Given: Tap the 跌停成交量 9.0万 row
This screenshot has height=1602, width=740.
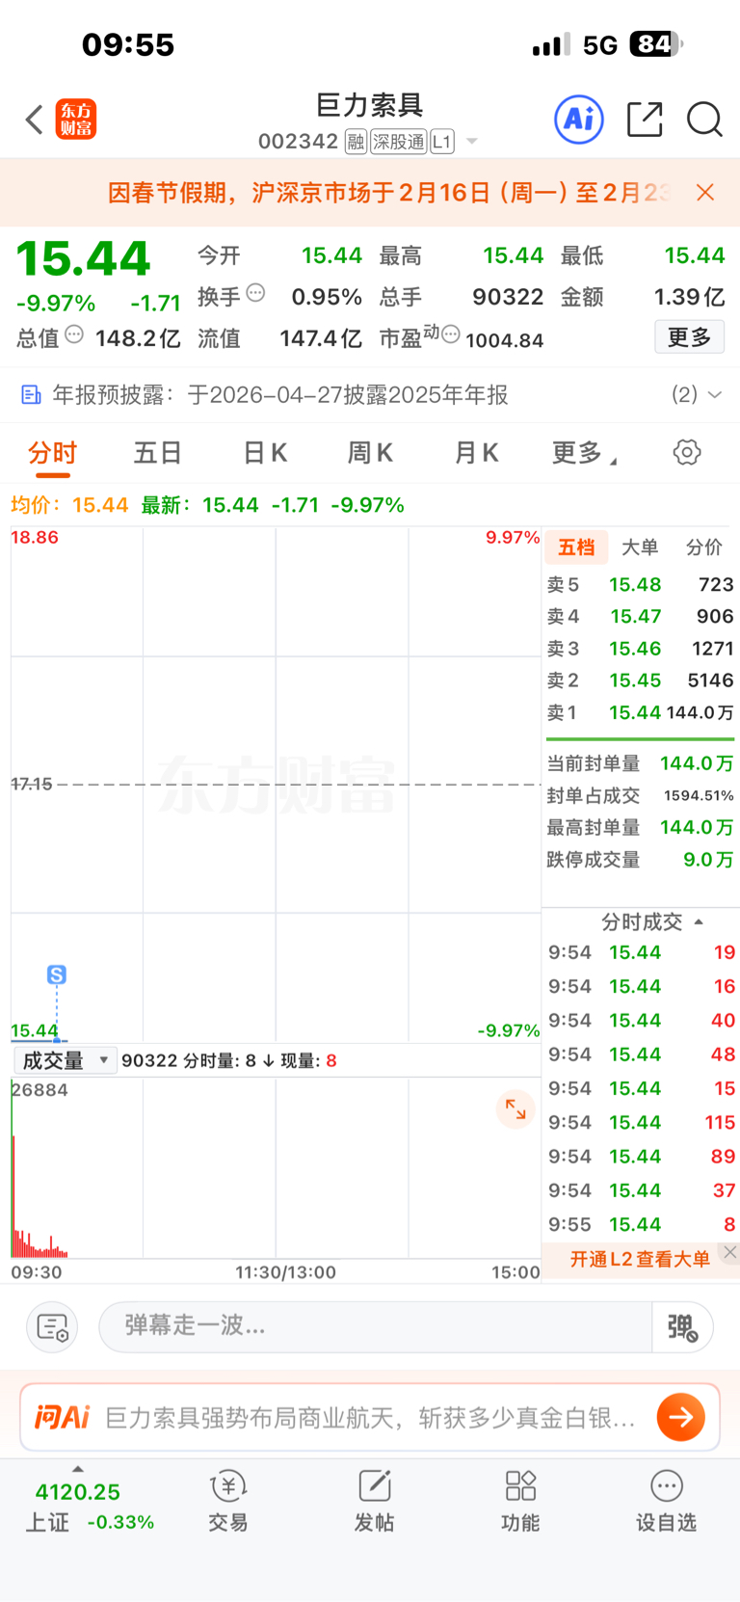Looking at the screenshot, I should coord(641,859).
